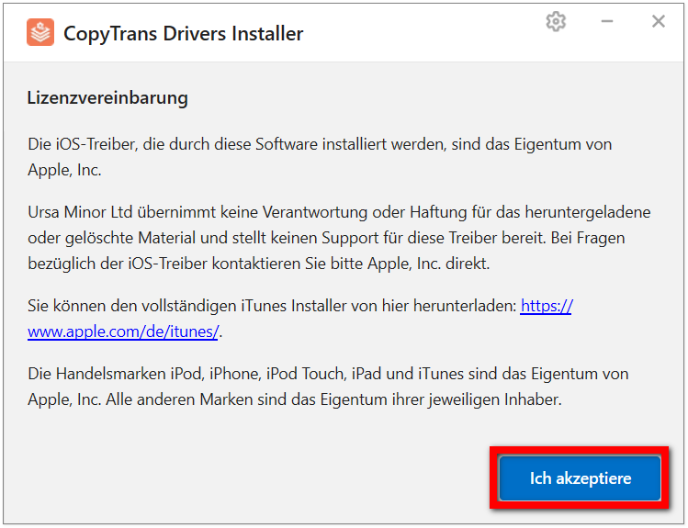Click the paragraph starting with Die iOS-Treiber

pyautogui.click(x=320, y=157)
